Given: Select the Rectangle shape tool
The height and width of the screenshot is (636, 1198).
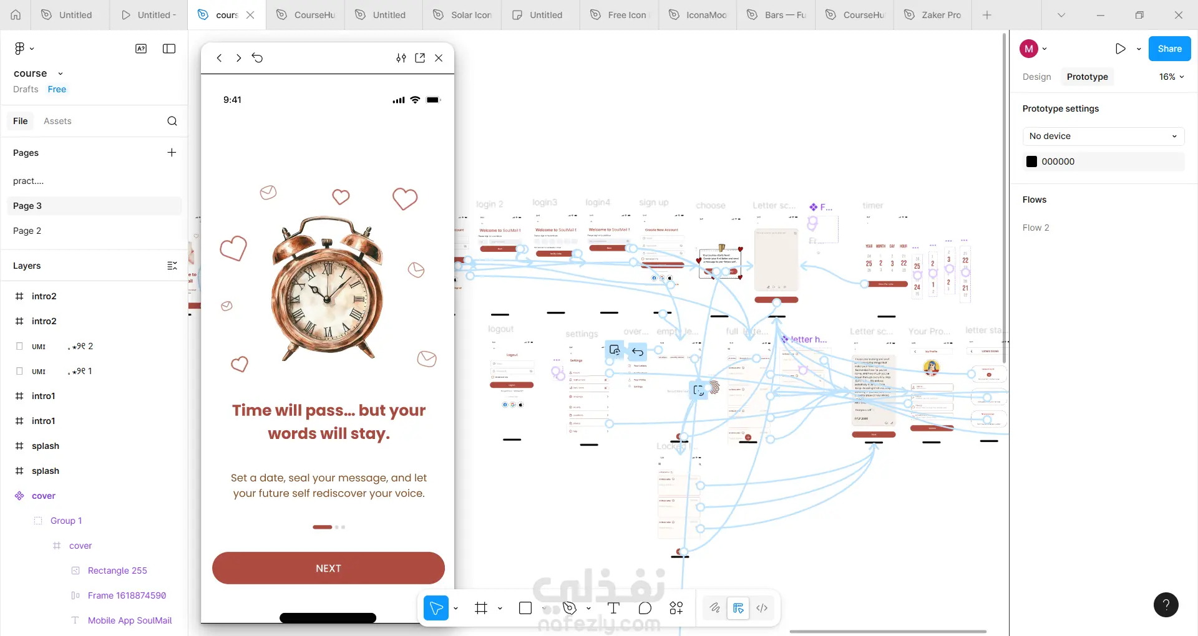Looking at the screenshot, I should tap(525, 608).
